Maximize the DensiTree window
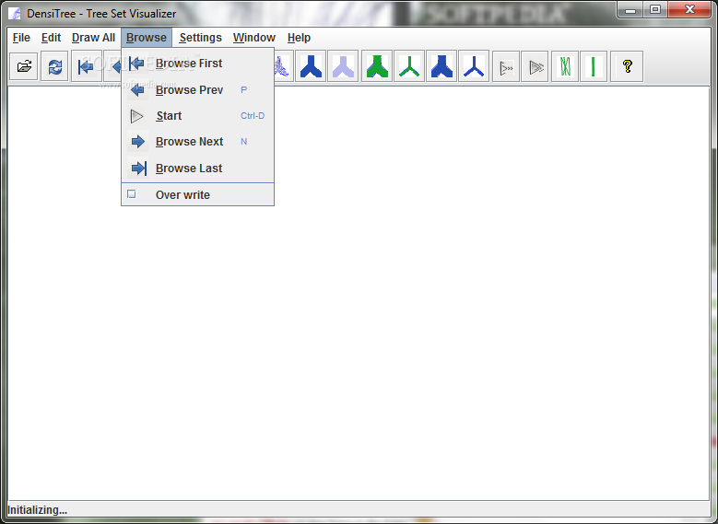 click(655, 10)
